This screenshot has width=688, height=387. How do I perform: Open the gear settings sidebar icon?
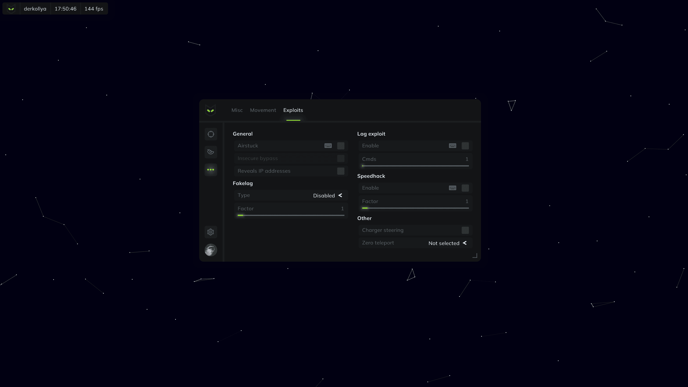click(x=211, y=232)
